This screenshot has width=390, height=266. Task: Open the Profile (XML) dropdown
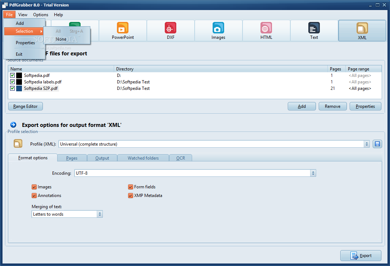click(x=366, y=144)
